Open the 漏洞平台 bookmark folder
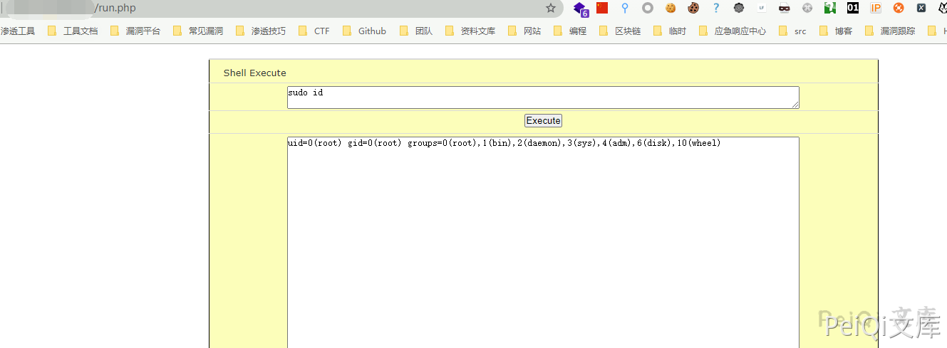The height and width of the screenshot is (348, 947). coord(135,31)
